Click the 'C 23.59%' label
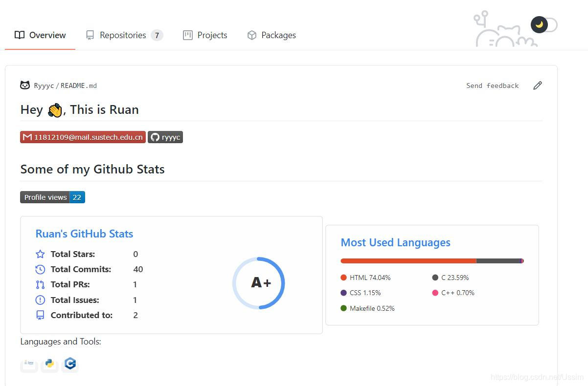This screenshot has width=588, height=386. 455,278
